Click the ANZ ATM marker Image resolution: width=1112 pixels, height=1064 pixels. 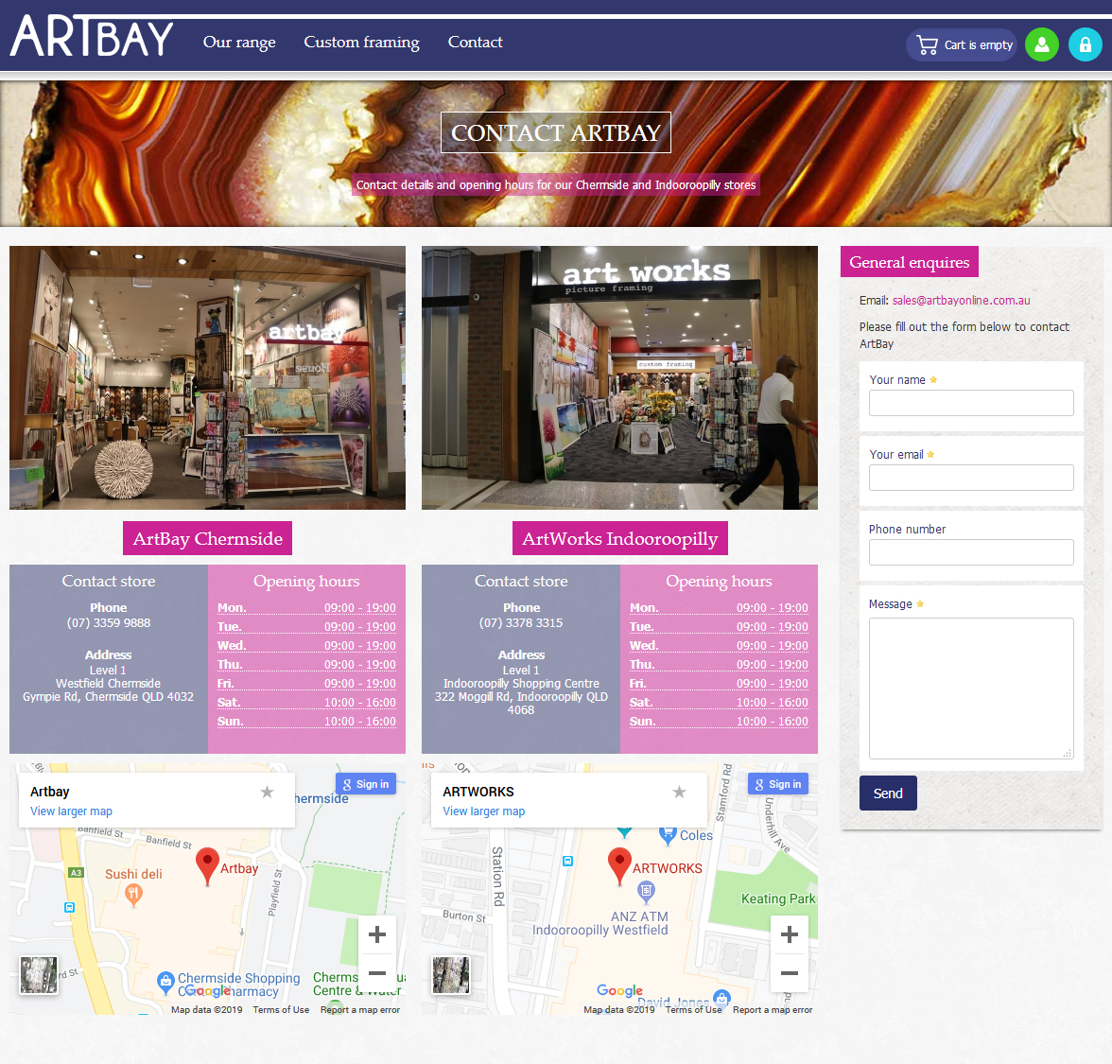[645, 892]
